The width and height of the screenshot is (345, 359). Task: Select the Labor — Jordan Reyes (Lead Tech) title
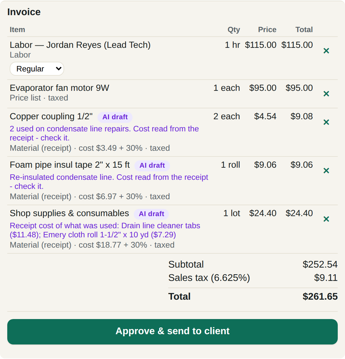[x=80, y=45]
